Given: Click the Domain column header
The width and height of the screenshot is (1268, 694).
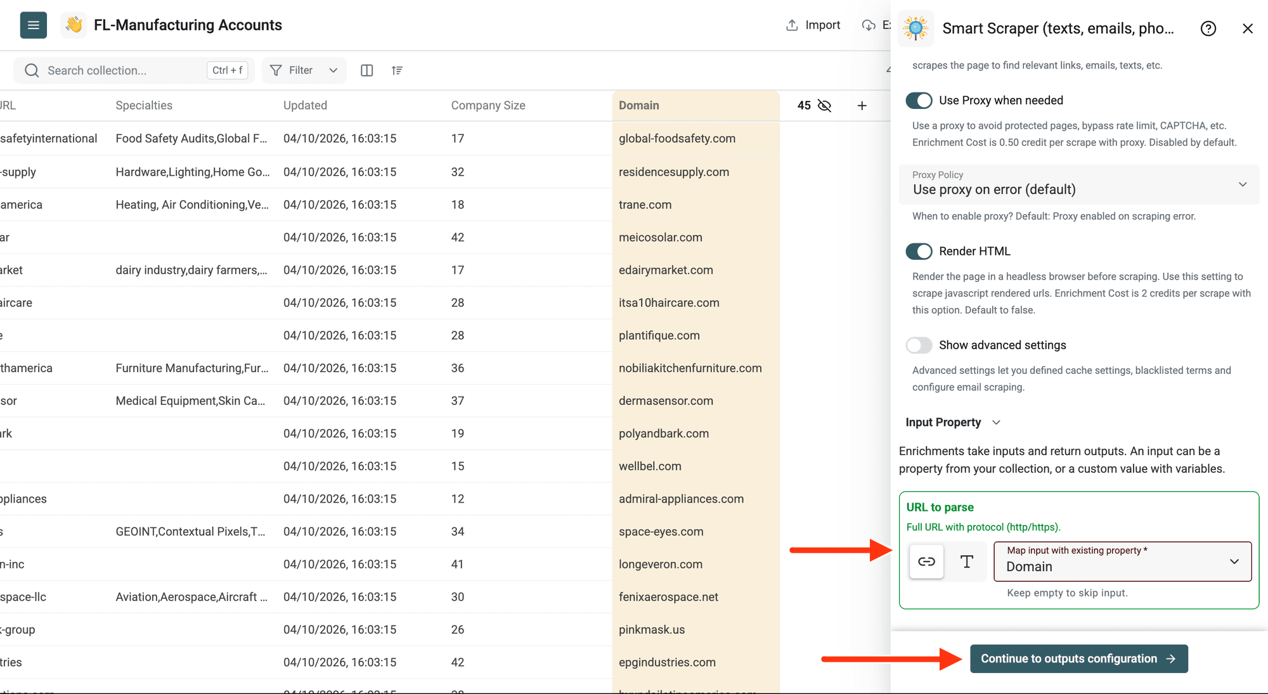Looking at the screenshot, I should (695, 106).
